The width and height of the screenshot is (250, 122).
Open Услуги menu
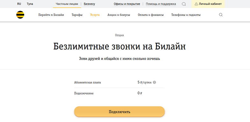point(95,15)
